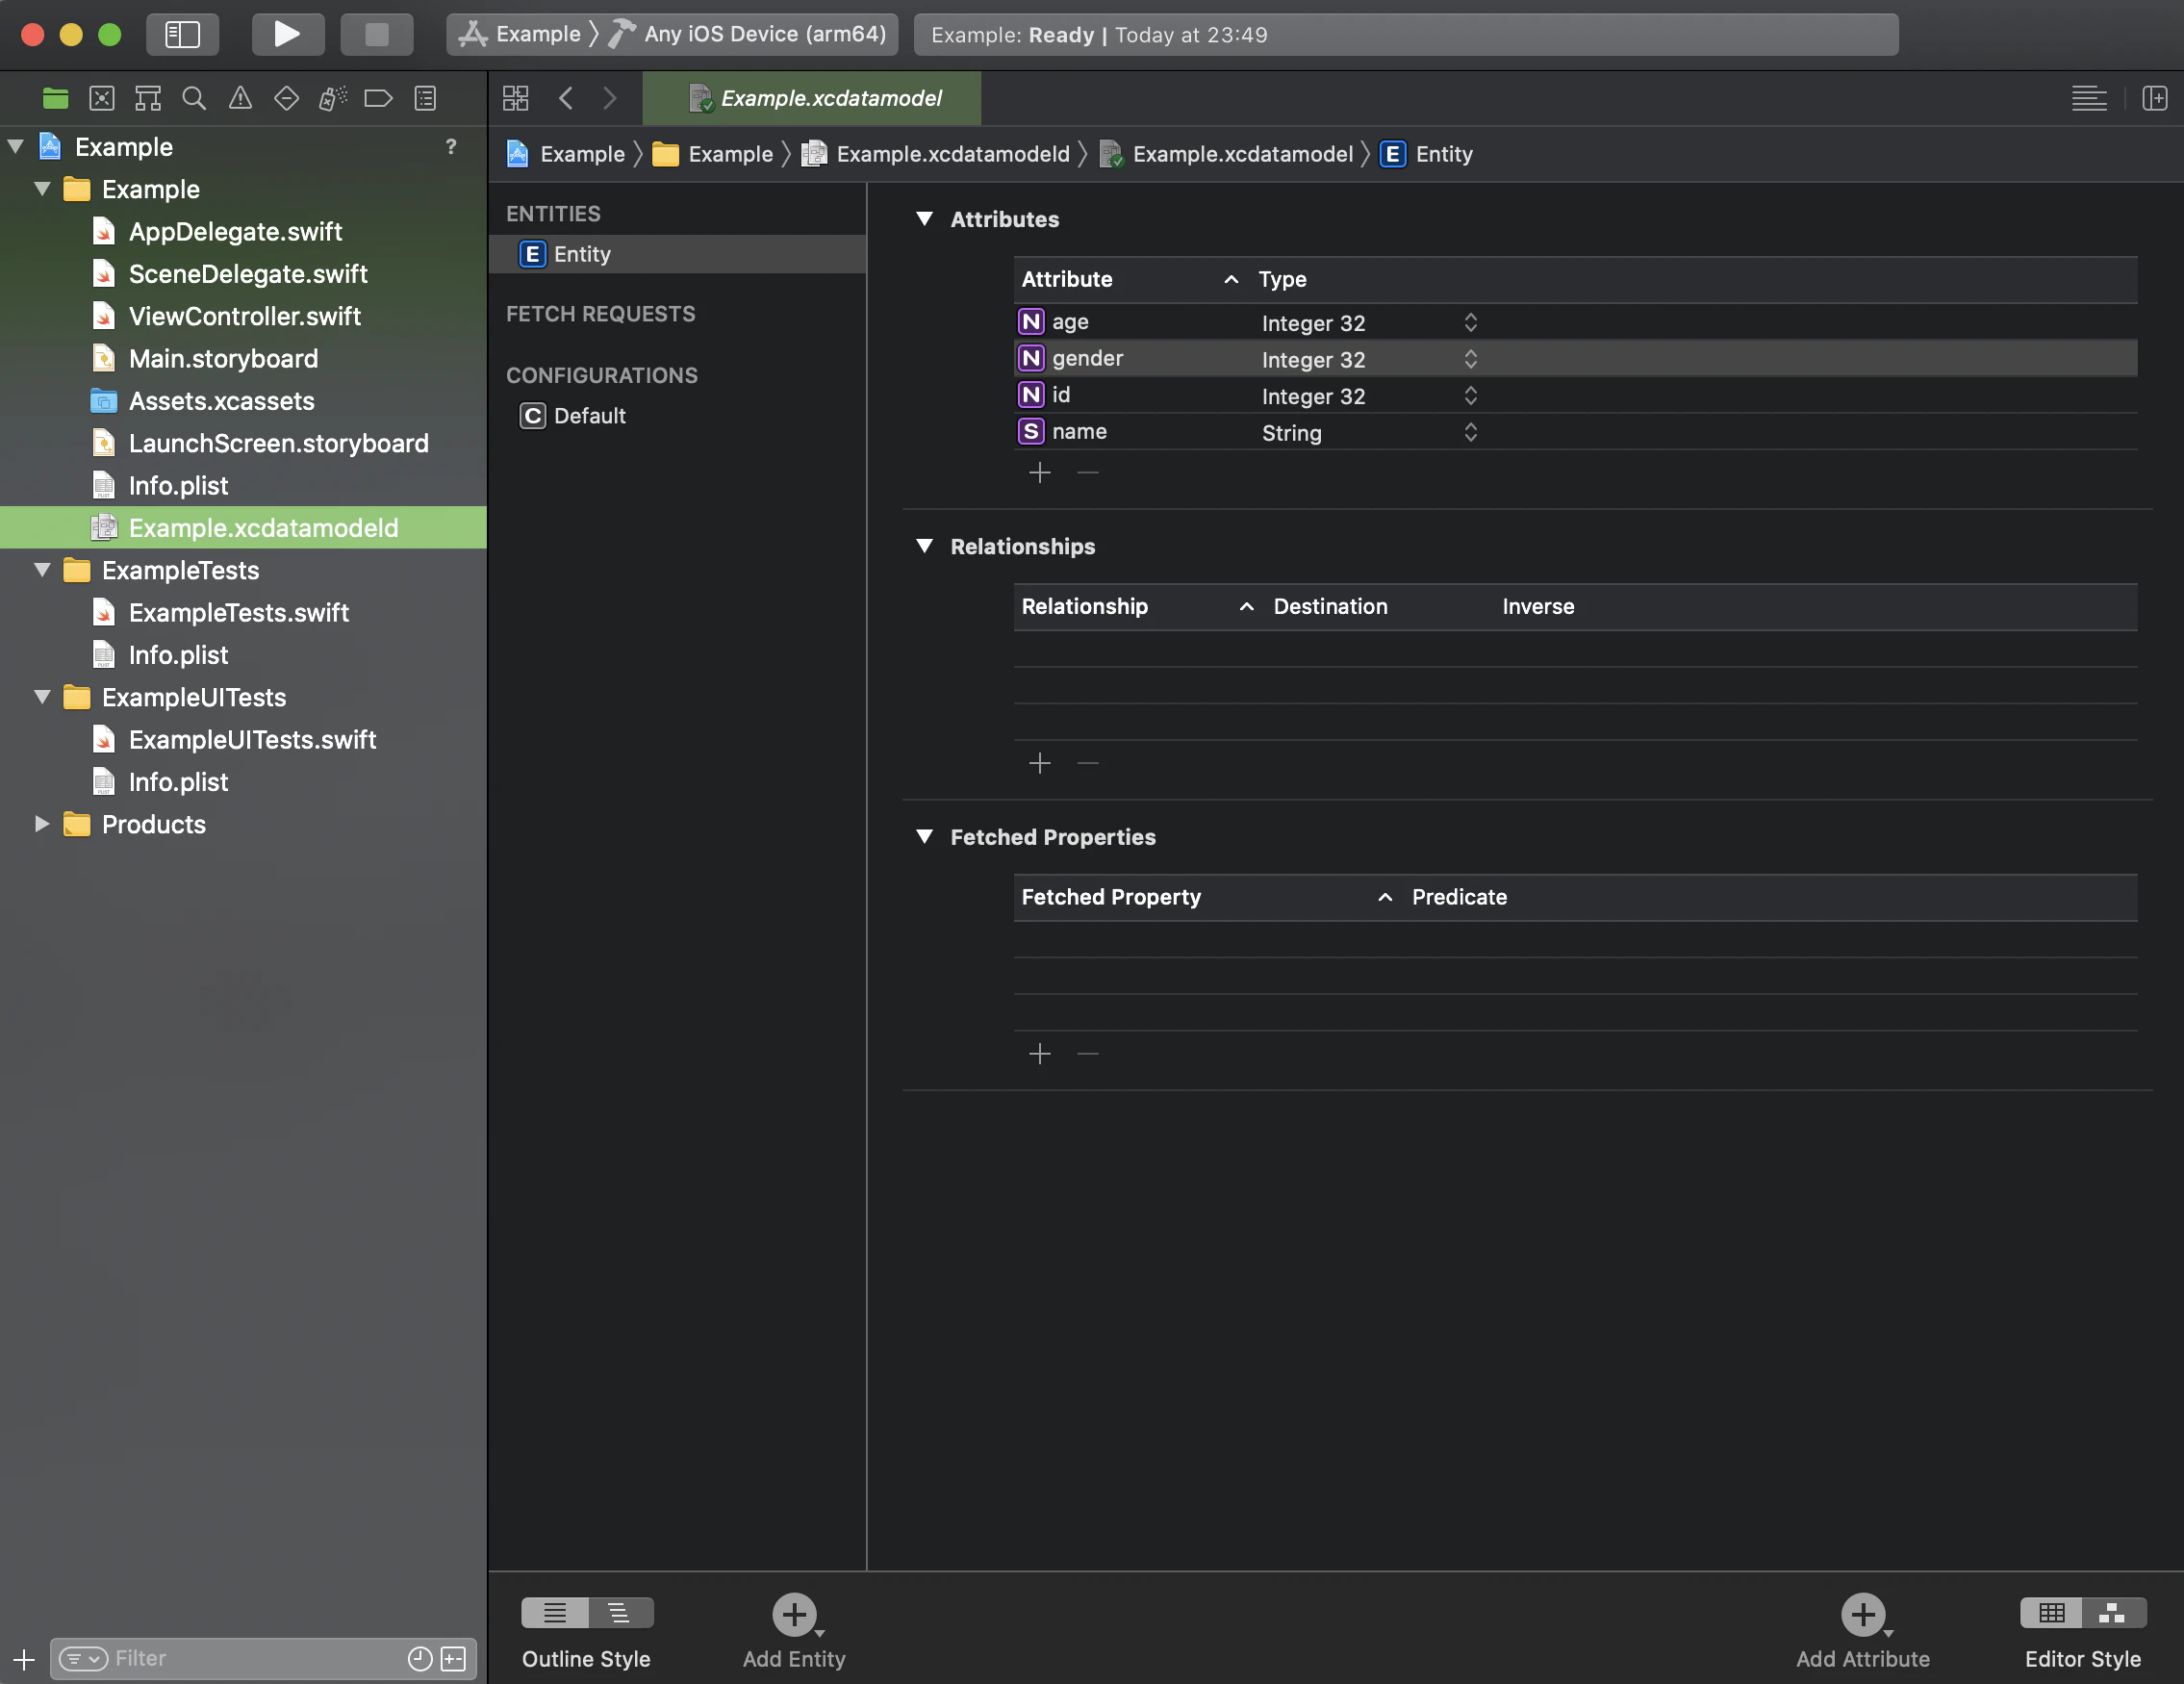The height and width of the screenshot is (1684, 2184).
Task: Open the Find navigator magnifier
Action: (x=194, y=98)
